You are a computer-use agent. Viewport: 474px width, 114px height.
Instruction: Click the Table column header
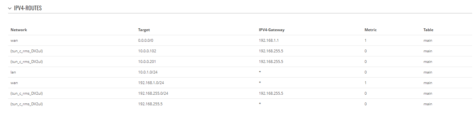[428, 30]
